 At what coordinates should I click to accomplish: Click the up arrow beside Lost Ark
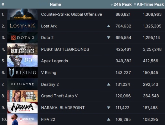(109, 26)
